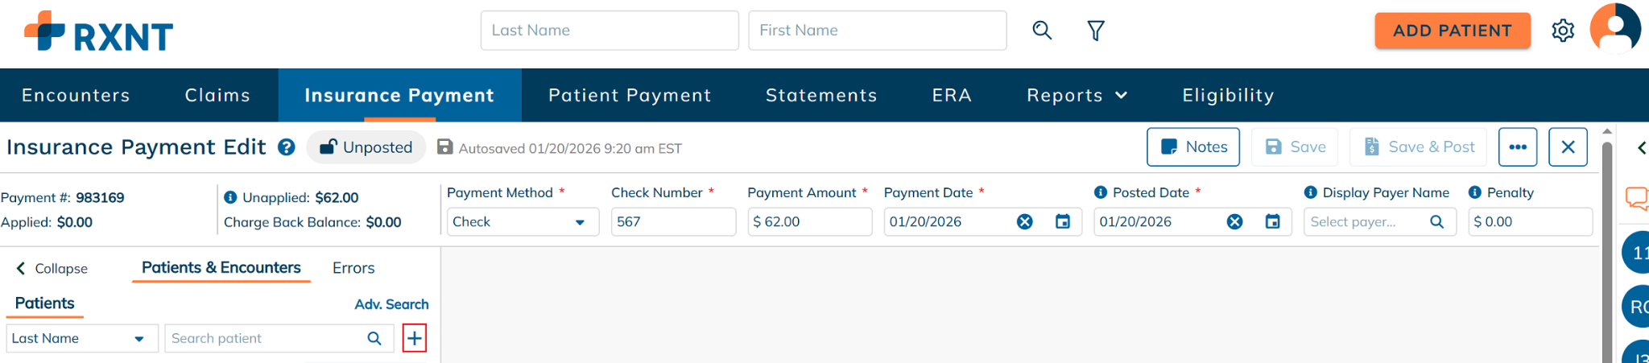Click the patient search magnifier icon in header

[x=1042, y=31]
